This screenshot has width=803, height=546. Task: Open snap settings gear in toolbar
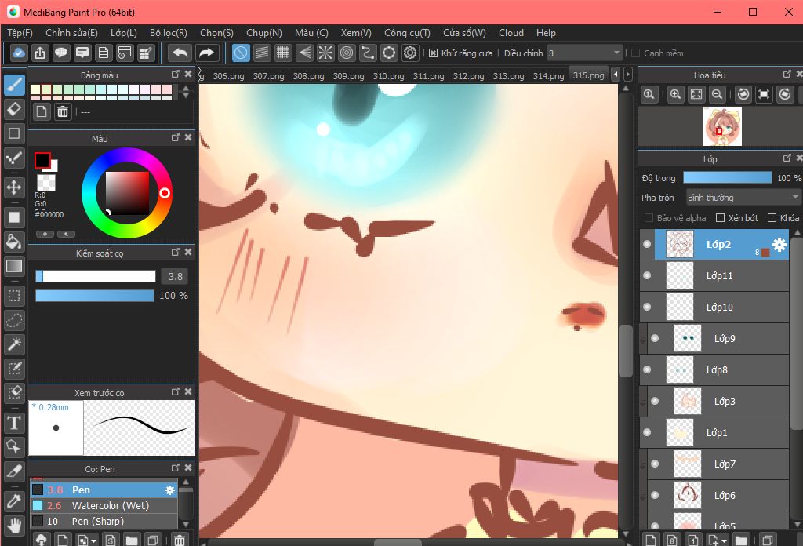[x=410, y=53]
